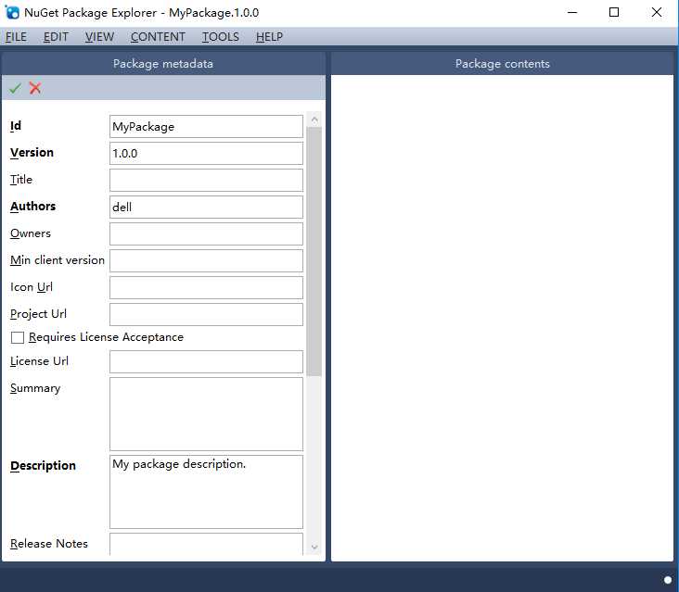This screenshot has height=592, width=679.
Task: Click into the empty Title field
Action: pos(206,180)
